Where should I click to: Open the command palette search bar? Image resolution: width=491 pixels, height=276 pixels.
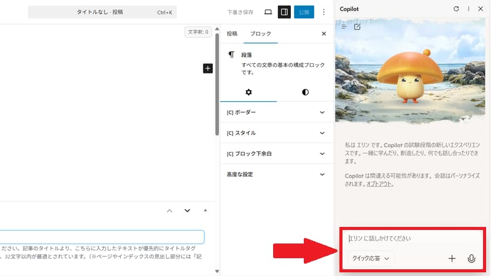click(x=102, y=12)
